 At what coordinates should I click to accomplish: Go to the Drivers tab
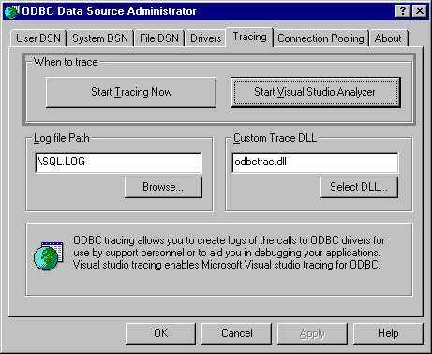coord(205,38)
